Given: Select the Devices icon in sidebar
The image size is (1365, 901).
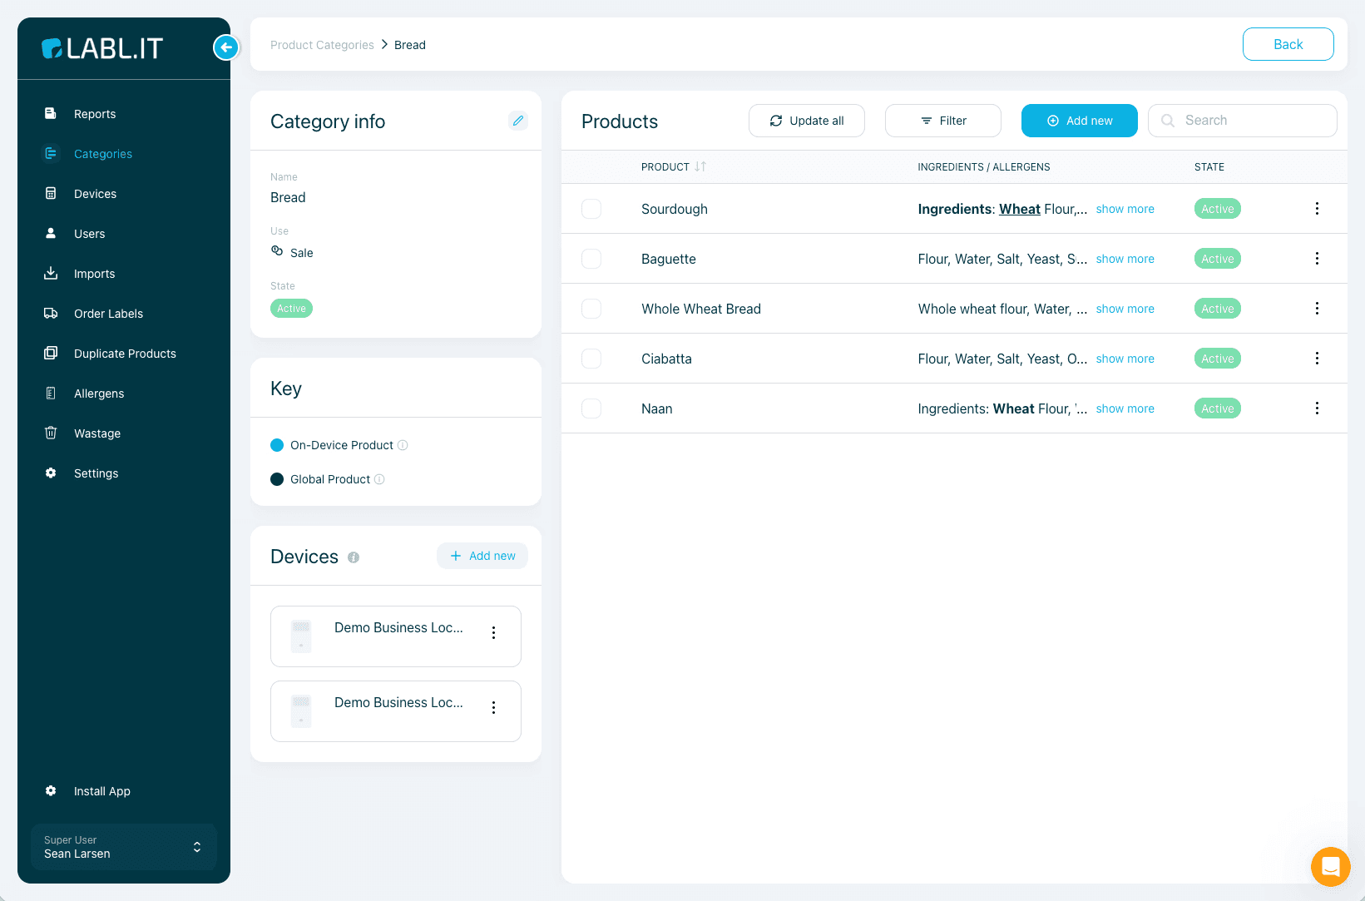Looking at the screenshot, I should pos(51,193).
